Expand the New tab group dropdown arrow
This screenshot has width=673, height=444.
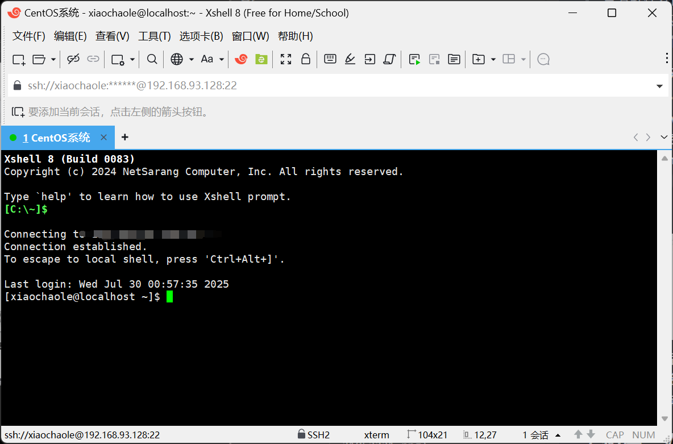click(x=493, y=59)
